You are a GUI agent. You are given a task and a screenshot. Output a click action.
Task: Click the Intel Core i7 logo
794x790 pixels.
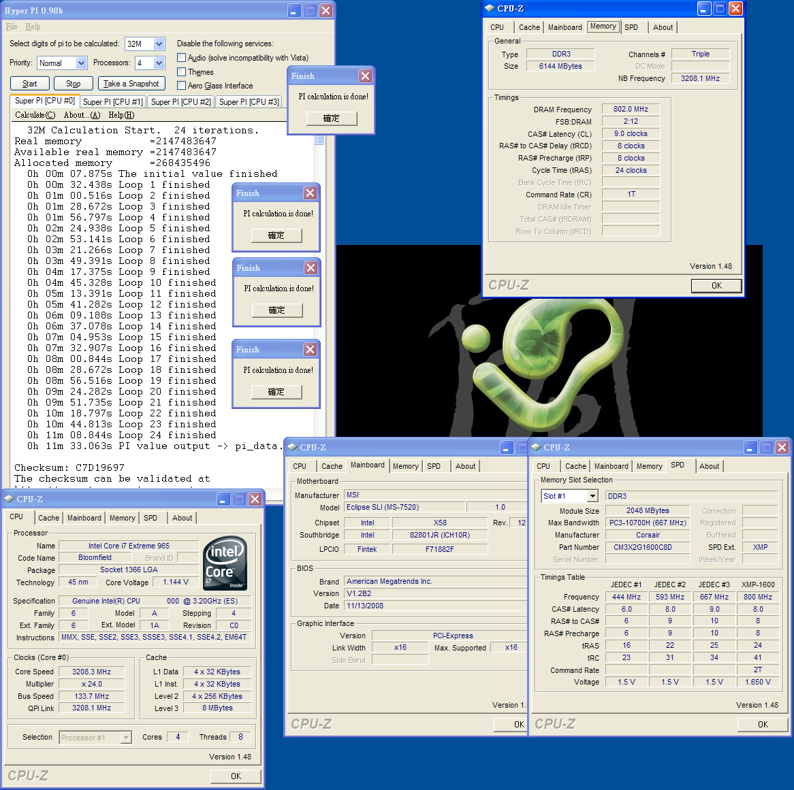[x=225, y=563]
